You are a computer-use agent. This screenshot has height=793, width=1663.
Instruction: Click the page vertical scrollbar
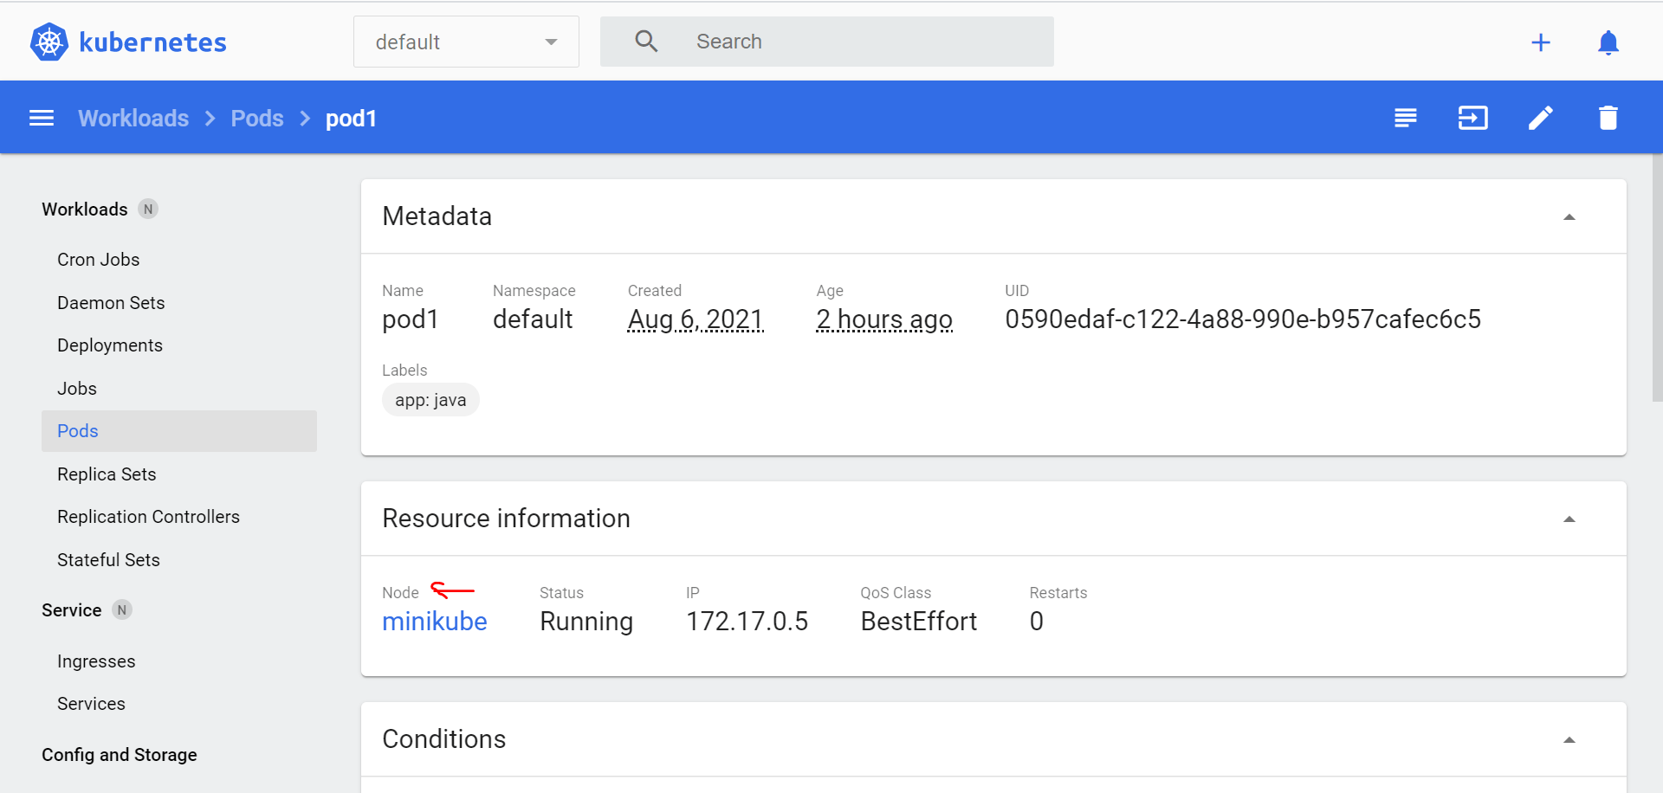(1656, 277)
